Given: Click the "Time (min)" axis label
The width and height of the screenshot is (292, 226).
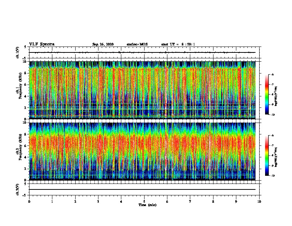Looking at the screenshot, I should point(147,205).
